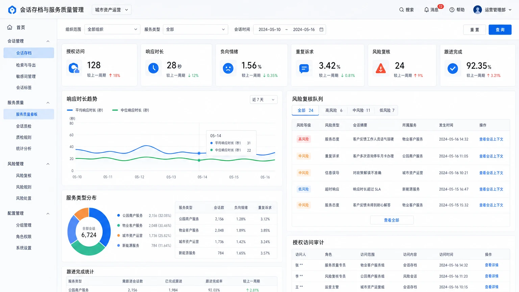The height and width of the screenshot is (292, 519).
Task: Click the 全部会话 6,724 donut center
Action: pyautogui.click(x=89, y=233)
